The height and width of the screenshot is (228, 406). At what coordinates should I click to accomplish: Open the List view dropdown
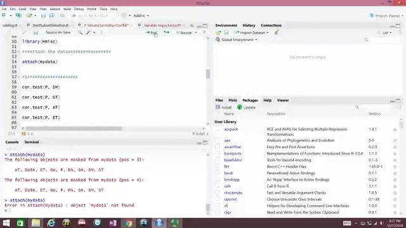coord(384,33)
